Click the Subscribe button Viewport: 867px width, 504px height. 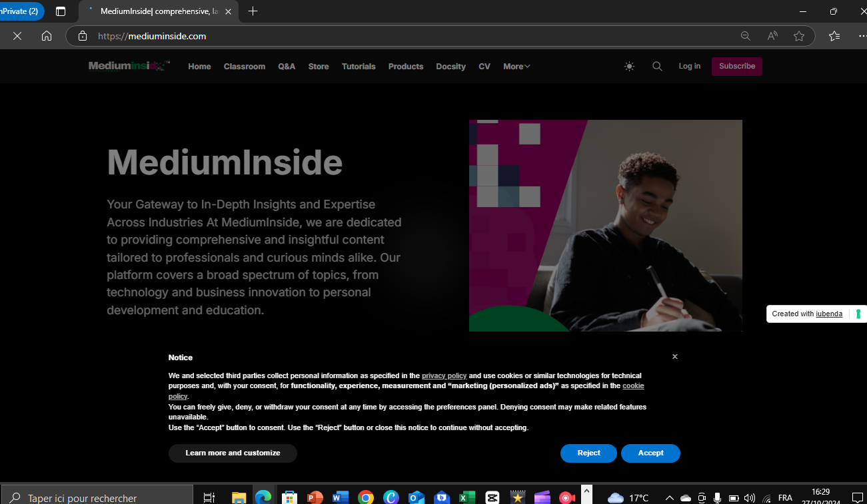click(x=737, y=66)
